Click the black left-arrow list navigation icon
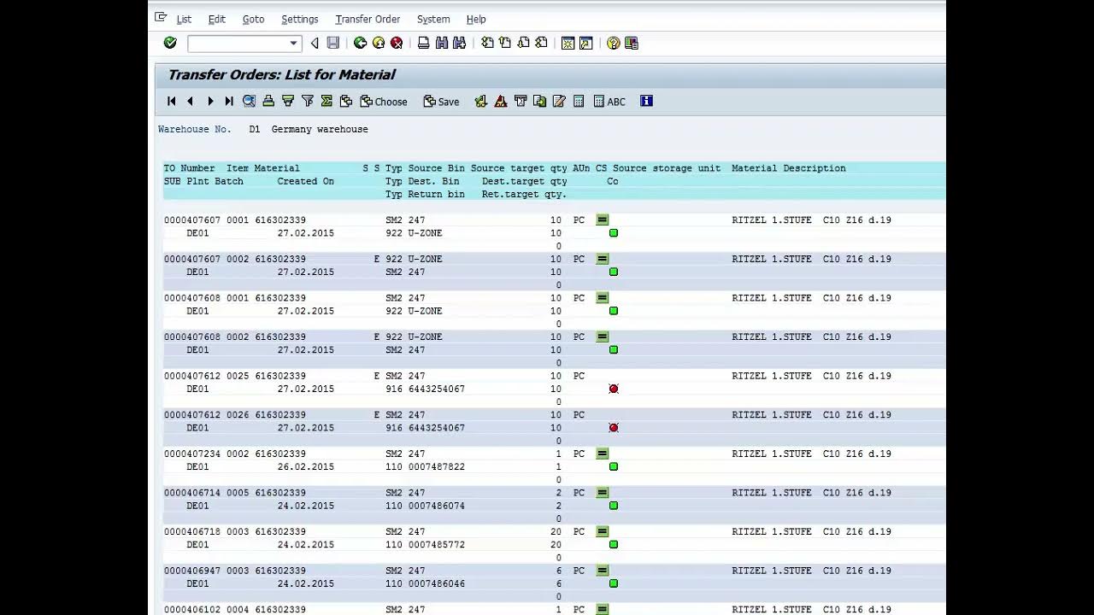 191,101
